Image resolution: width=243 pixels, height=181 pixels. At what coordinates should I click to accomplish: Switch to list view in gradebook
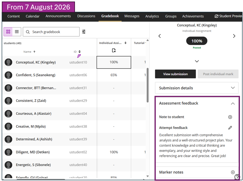(17, 32)
